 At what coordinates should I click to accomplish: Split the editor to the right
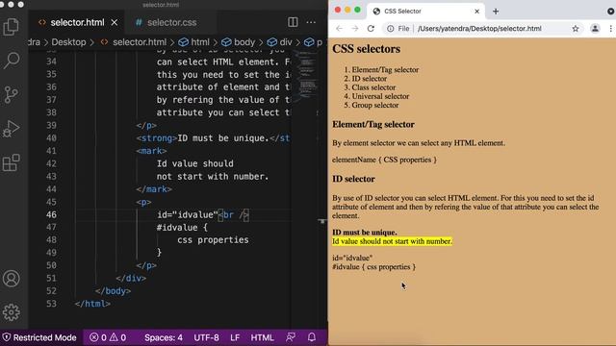tap(293, 22)
